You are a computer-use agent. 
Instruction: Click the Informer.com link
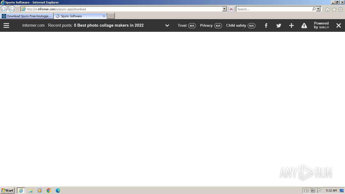tap(33, 25)
